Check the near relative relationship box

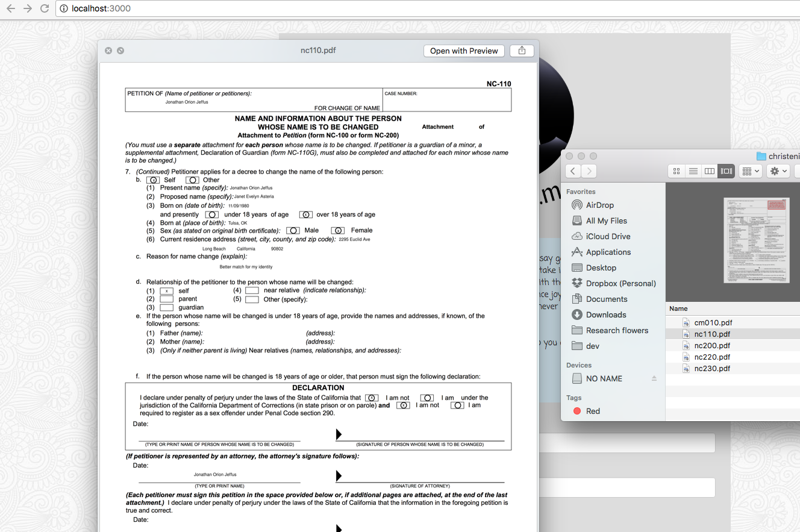(252, 290)
